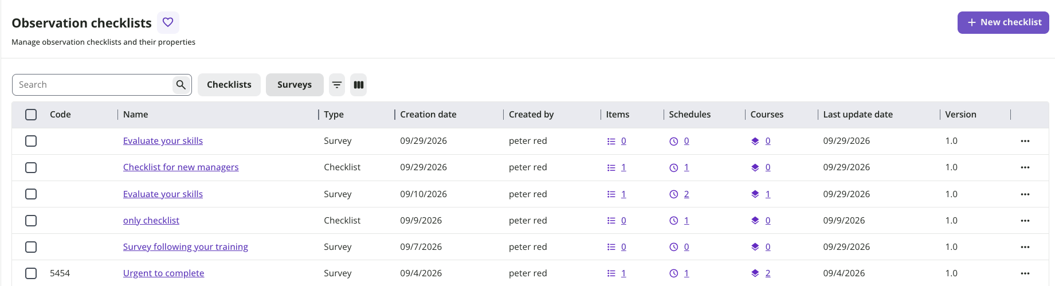1055x286 pixels.
Task: Check the box for Evaluate your skills created 09/10/2026
Action: pos(31,194)
